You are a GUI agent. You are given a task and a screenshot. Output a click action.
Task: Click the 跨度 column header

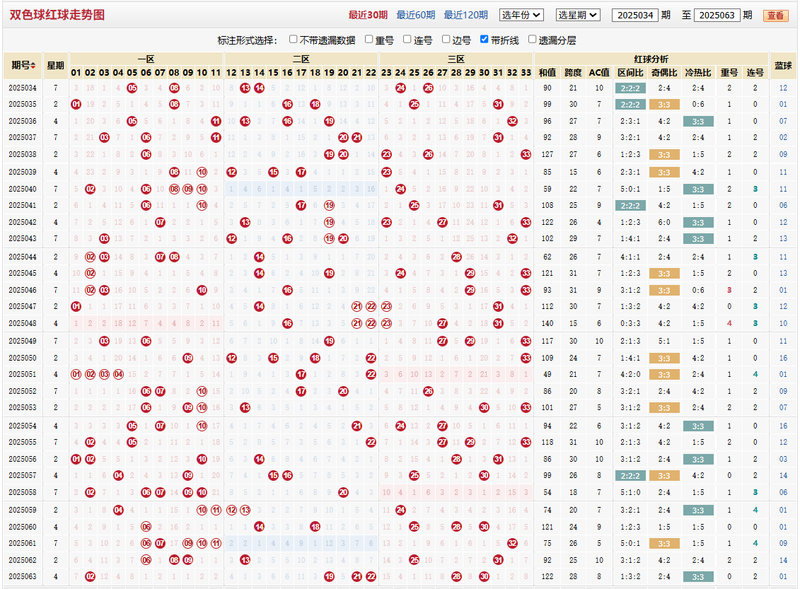point(573,72)
